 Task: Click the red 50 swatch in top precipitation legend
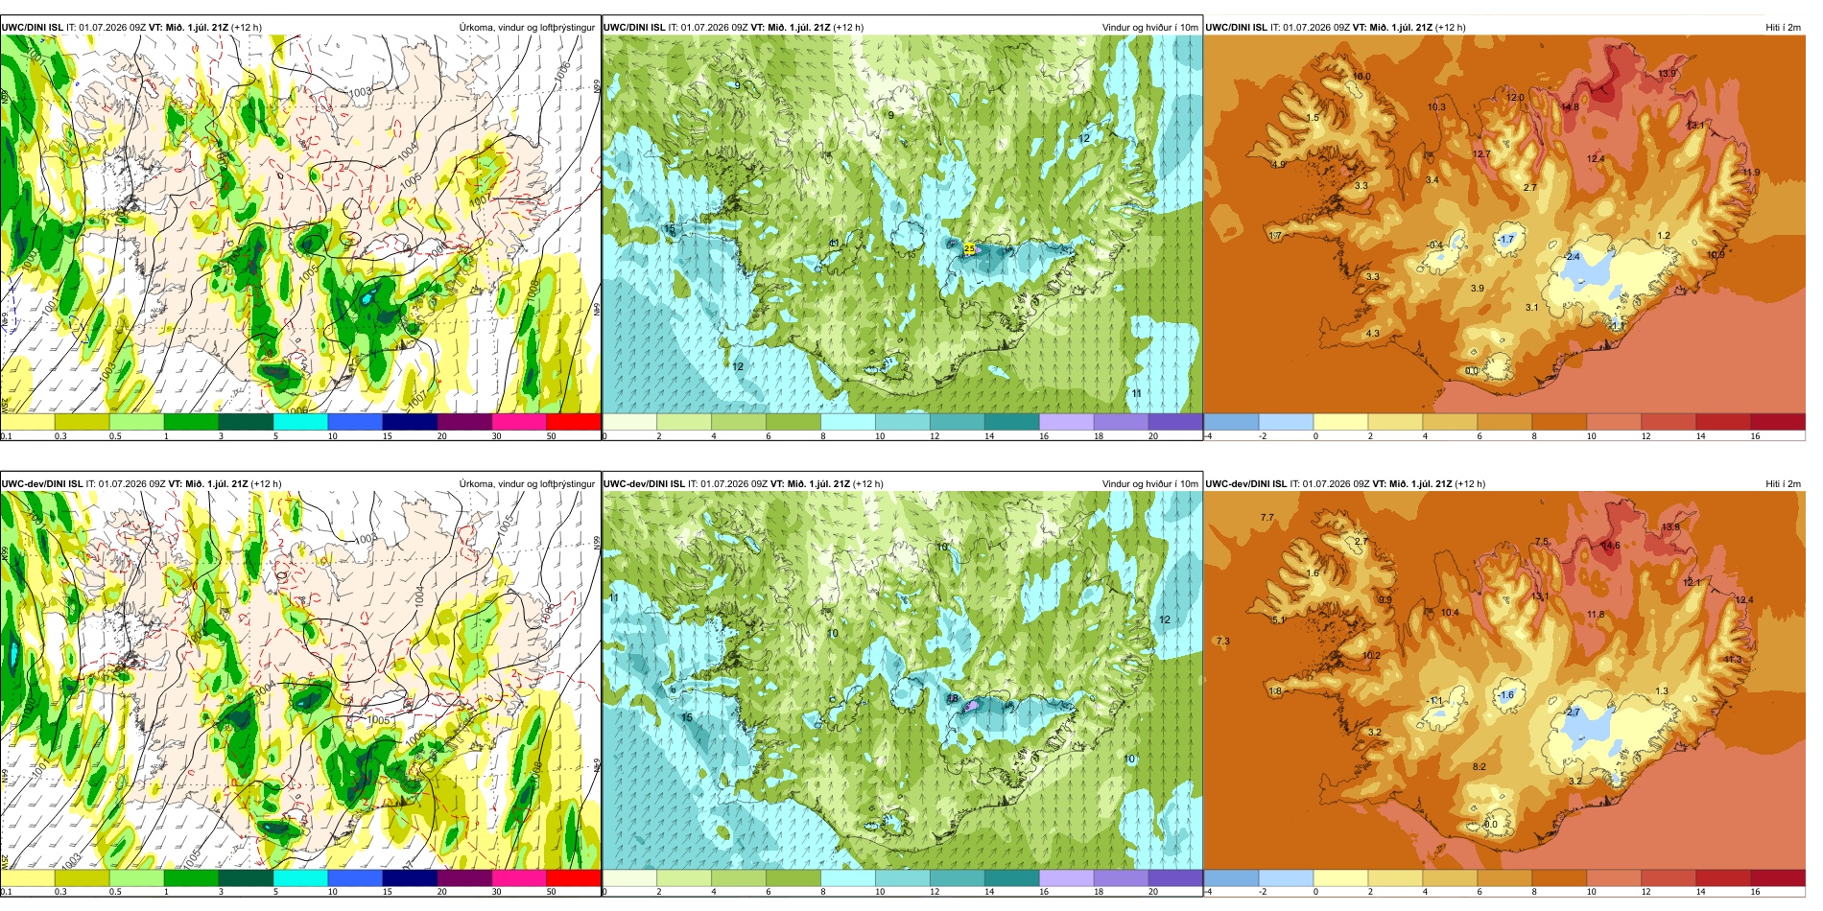point(574,422)
